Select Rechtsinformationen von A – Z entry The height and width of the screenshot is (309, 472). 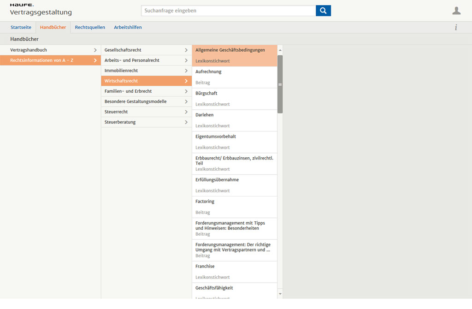pos(50,60)
